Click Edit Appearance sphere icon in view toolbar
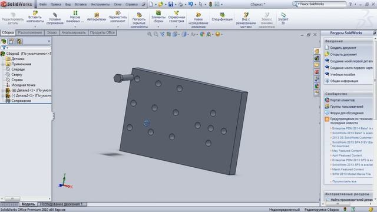The height and width of the screenshot is (212, 377). (x=202, y=34)
